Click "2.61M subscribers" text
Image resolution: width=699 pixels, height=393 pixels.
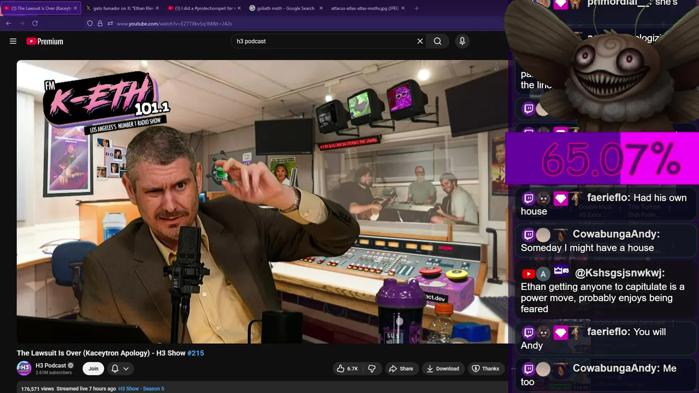54,373
